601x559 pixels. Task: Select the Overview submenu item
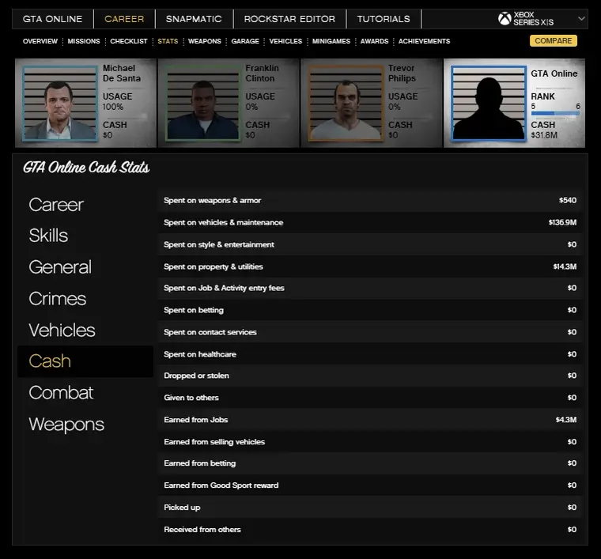coord(40,41)
